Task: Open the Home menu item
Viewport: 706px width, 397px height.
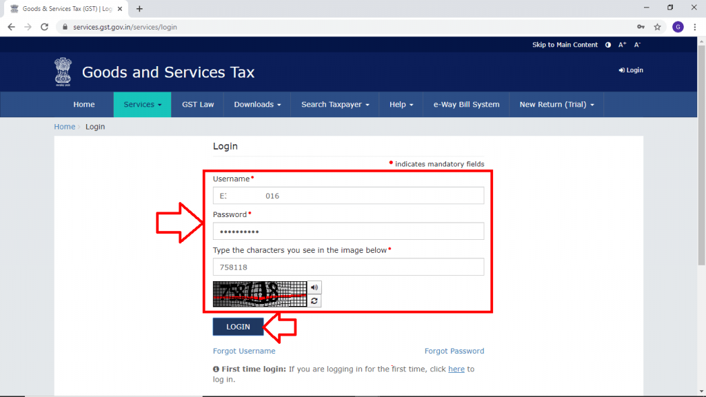Action: [83, 105]
